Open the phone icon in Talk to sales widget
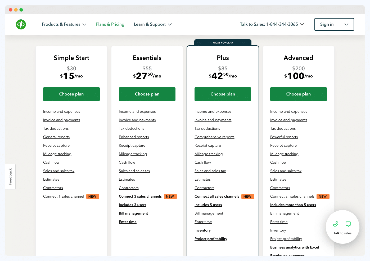The image size is (370, 261). click(x=335, y=224)
